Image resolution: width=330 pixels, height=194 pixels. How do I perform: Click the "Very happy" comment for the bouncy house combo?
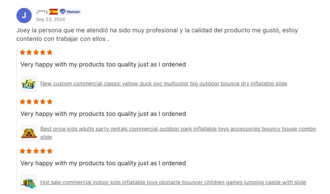click(103, 114)
